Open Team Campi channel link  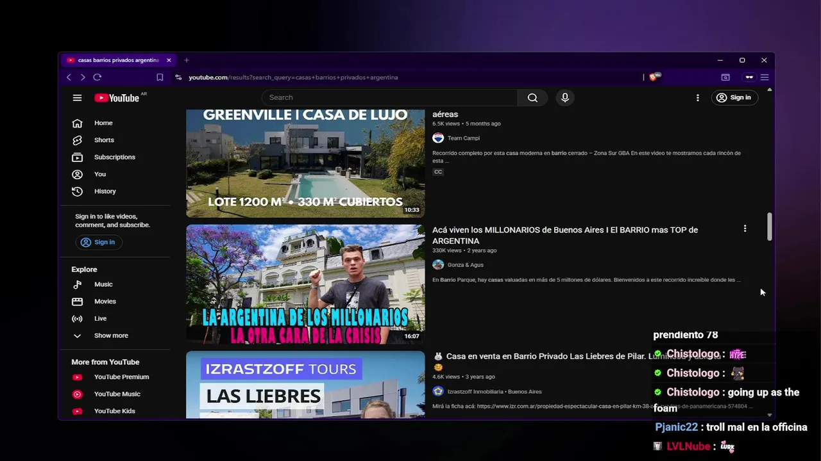pyautogui.click(x=464, y=138)
